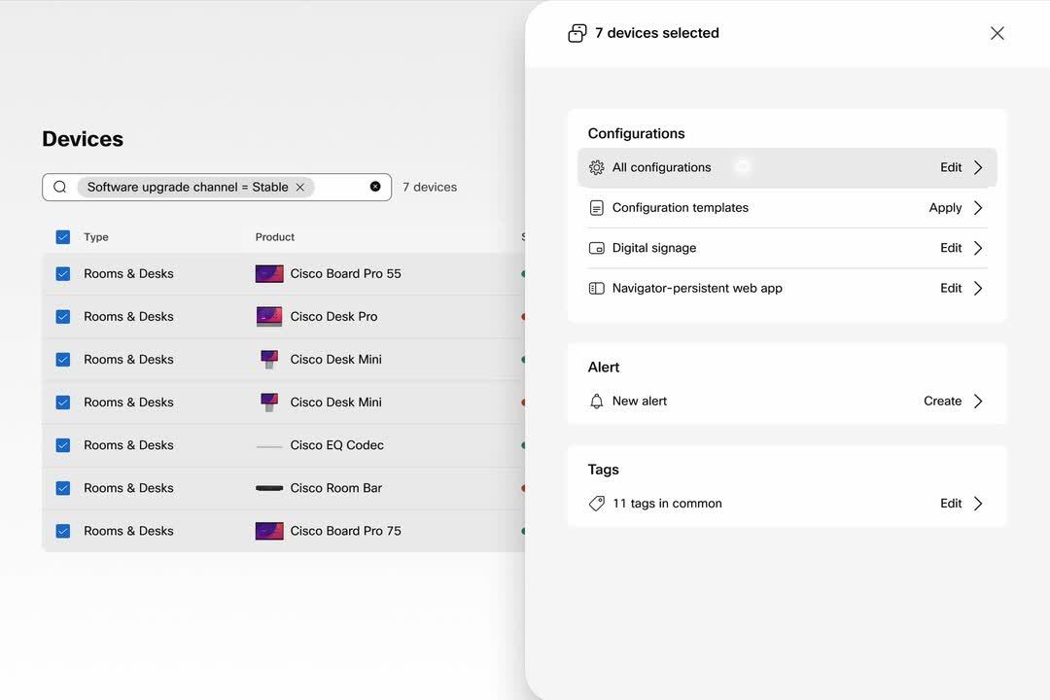
Task: Click Rooms & Desks in Cisco Desk Pro row
Action: coord(128,316)
